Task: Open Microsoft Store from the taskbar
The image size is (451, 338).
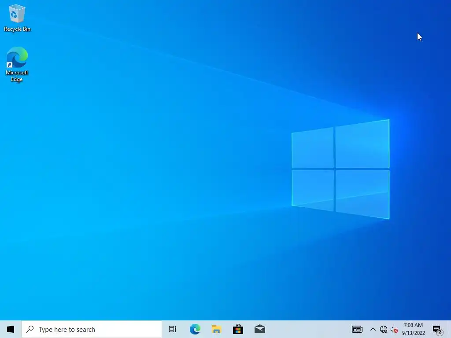Action: [238, 329]
